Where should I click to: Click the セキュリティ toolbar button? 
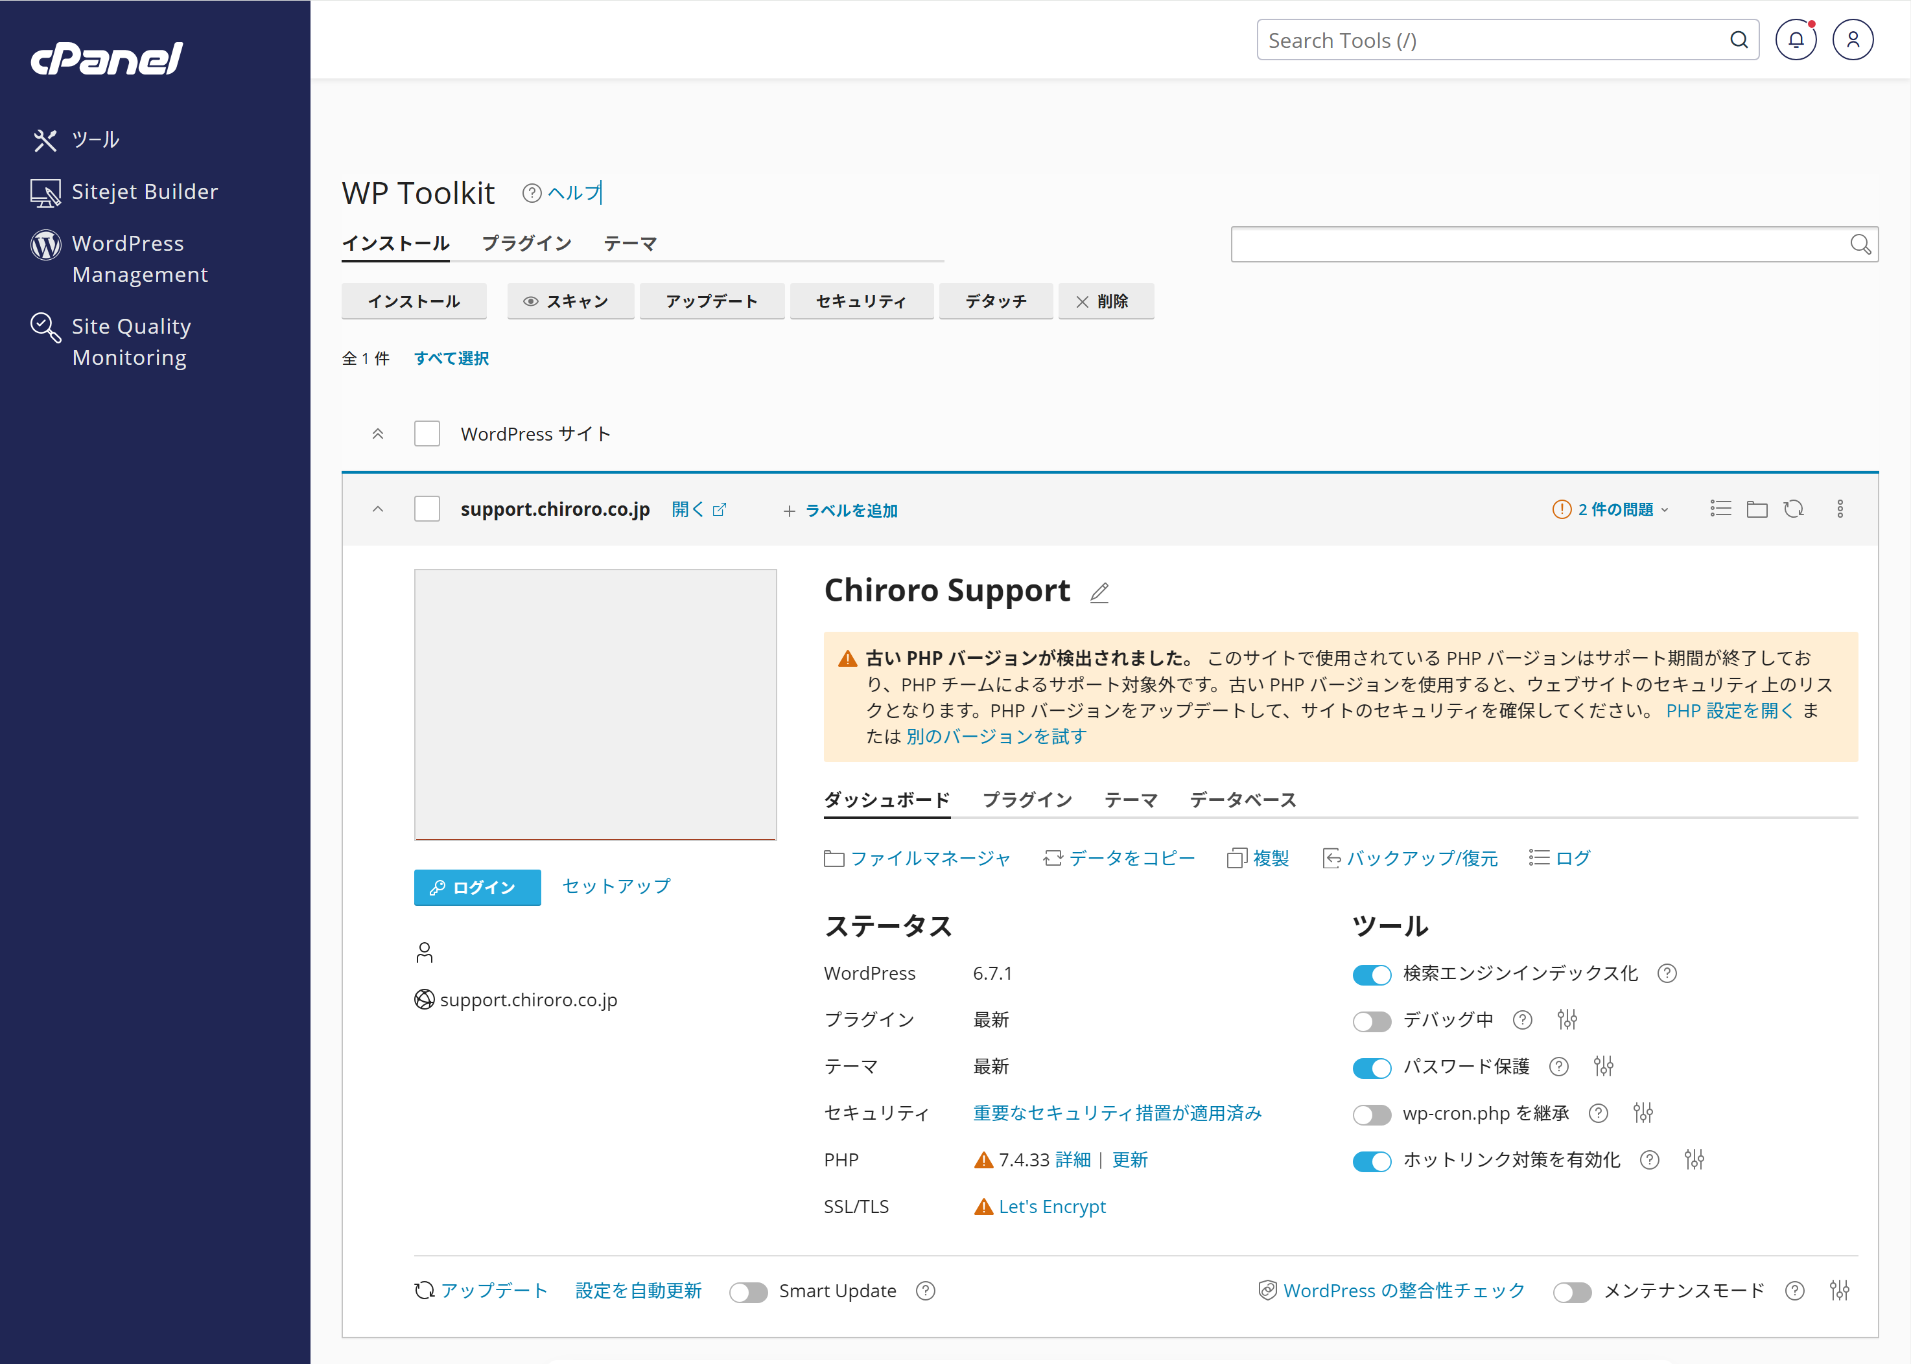[862, 301]
